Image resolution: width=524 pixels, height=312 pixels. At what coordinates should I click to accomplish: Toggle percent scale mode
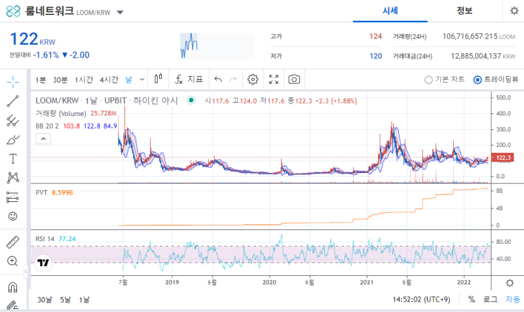[x=472, y=300]
